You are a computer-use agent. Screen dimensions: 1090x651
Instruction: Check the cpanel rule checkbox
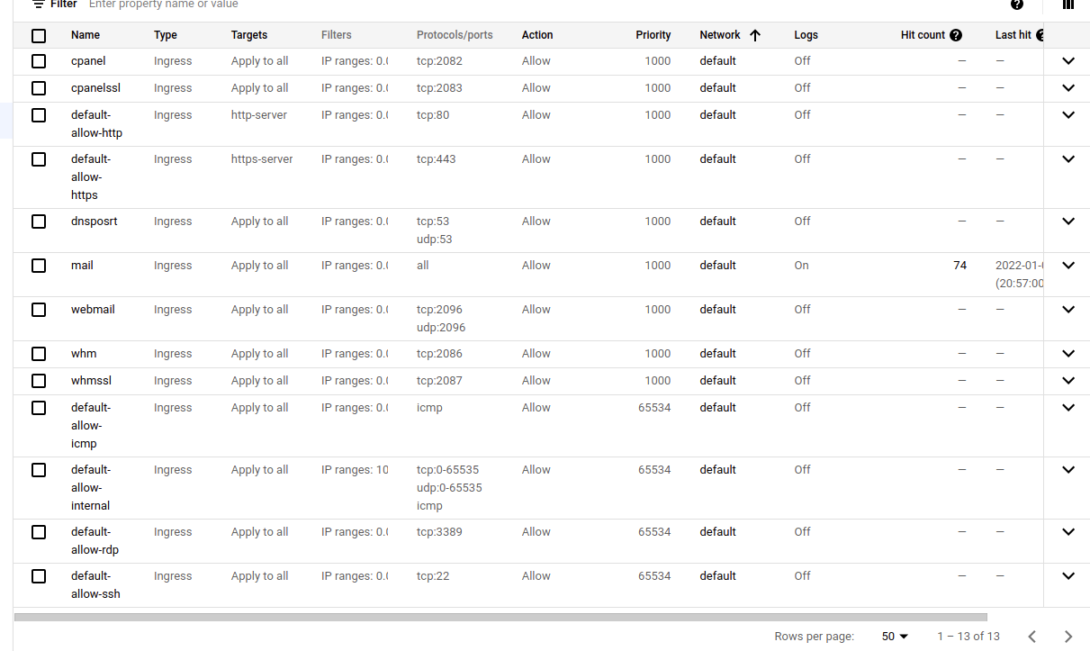39,61
